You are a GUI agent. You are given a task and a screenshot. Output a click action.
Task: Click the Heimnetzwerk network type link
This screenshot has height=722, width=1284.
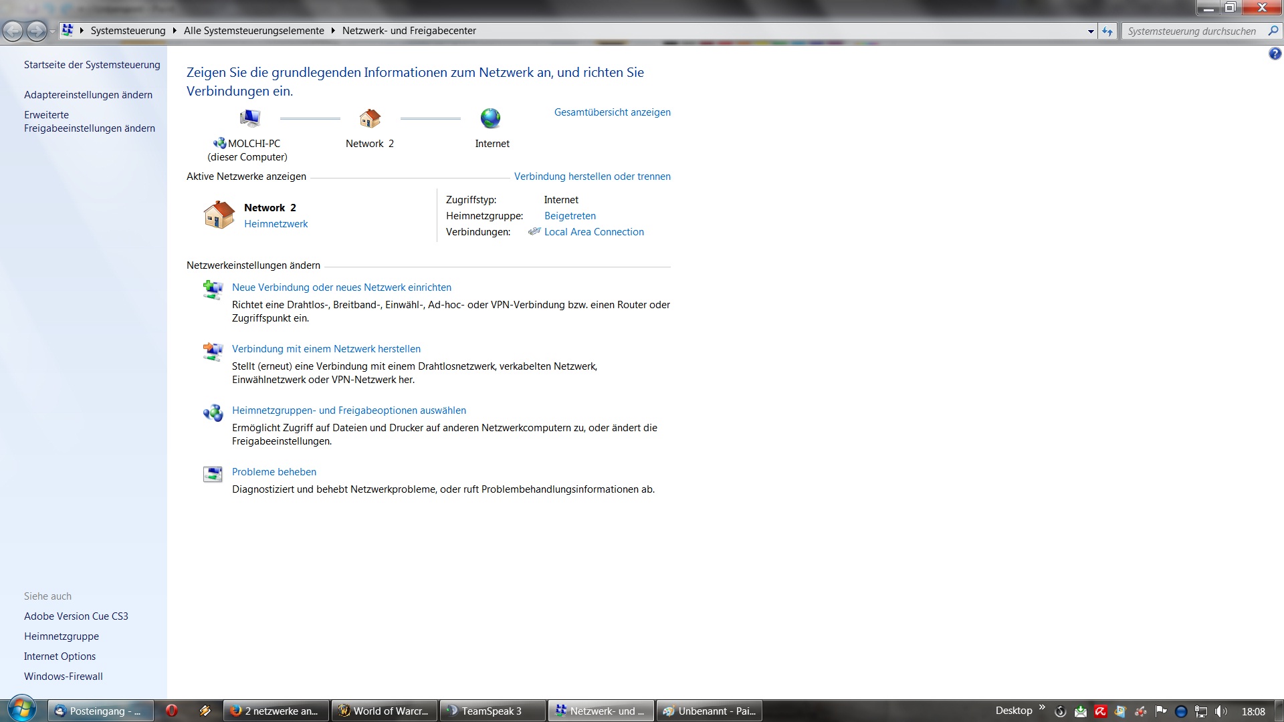pyautogui.click(x=276, y=224)
